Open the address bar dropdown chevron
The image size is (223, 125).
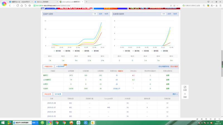point(178,6)
